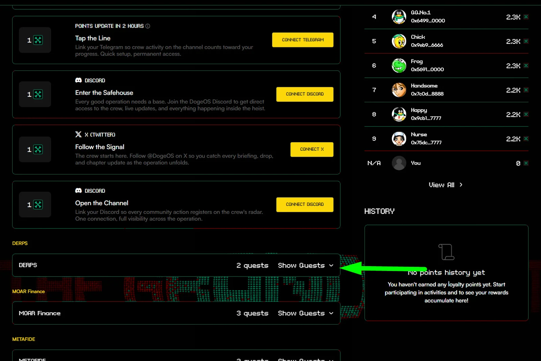This screenshot has width=541, height=361.
Task: Click the METAFIDE section heading
Action: [24, 339]
